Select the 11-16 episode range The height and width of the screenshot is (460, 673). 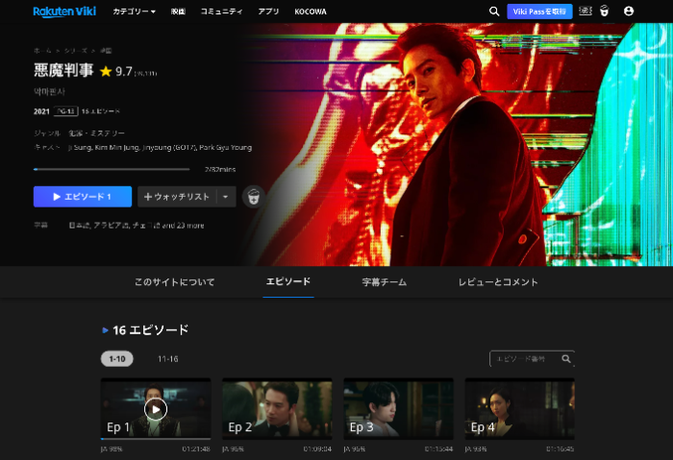(168, 359)
